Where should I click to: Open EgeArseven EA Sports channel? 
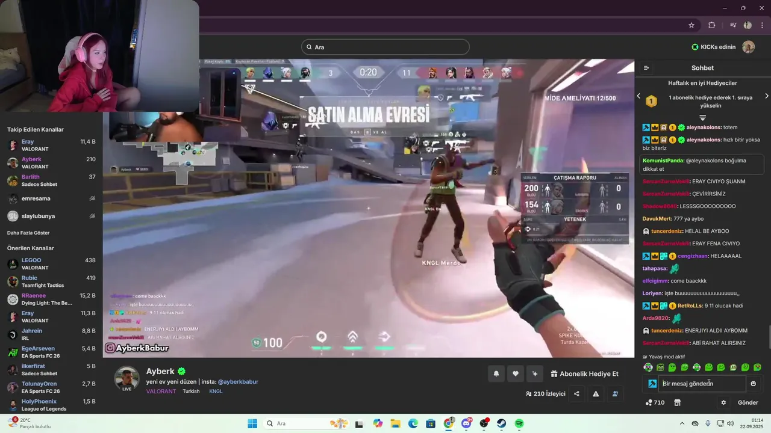pyautogui.click(x=51, y=352)
